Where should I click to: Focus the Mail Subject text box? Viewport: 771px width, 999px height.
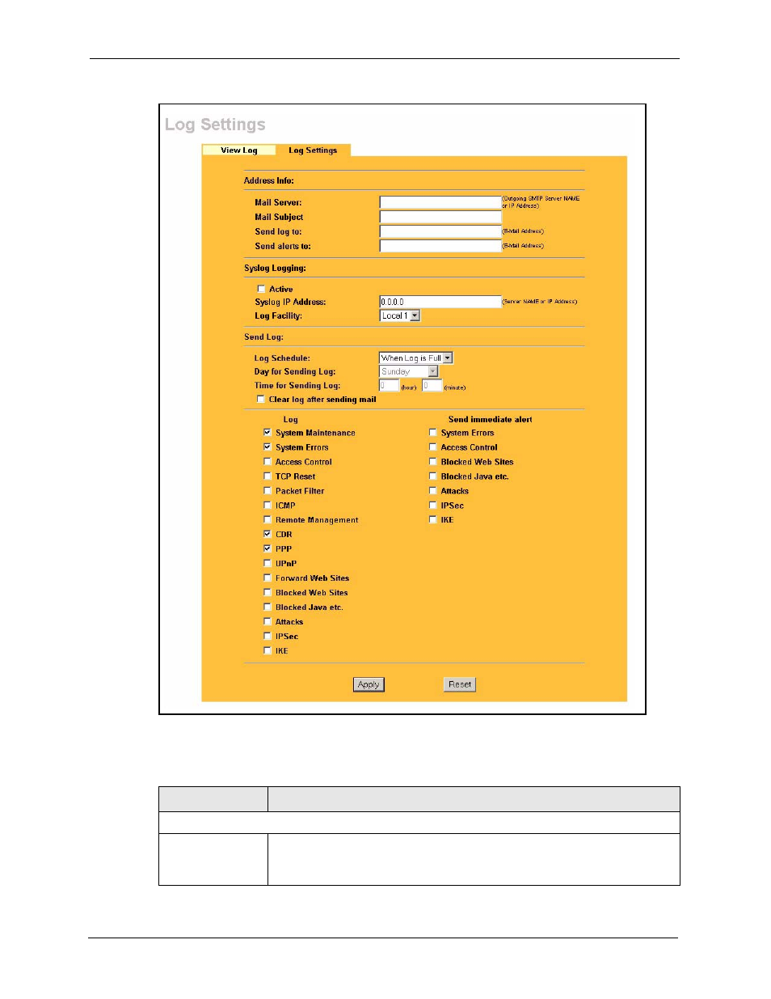coord(440,217)
